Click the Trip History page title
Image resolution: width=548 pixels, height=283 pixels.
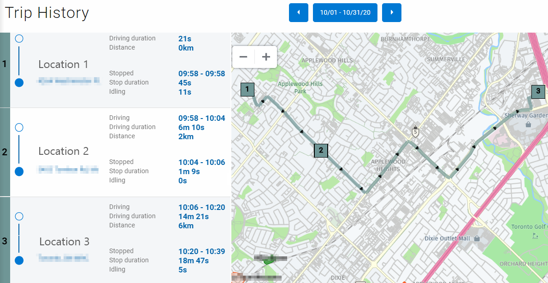click(47, 13)
